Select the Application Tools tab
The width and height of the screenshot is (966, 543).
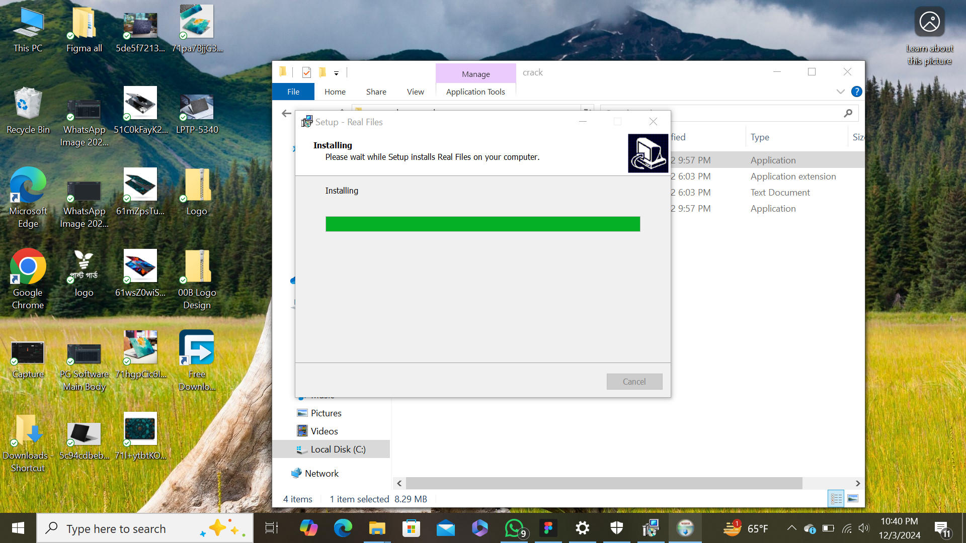[x=475, y=92]
